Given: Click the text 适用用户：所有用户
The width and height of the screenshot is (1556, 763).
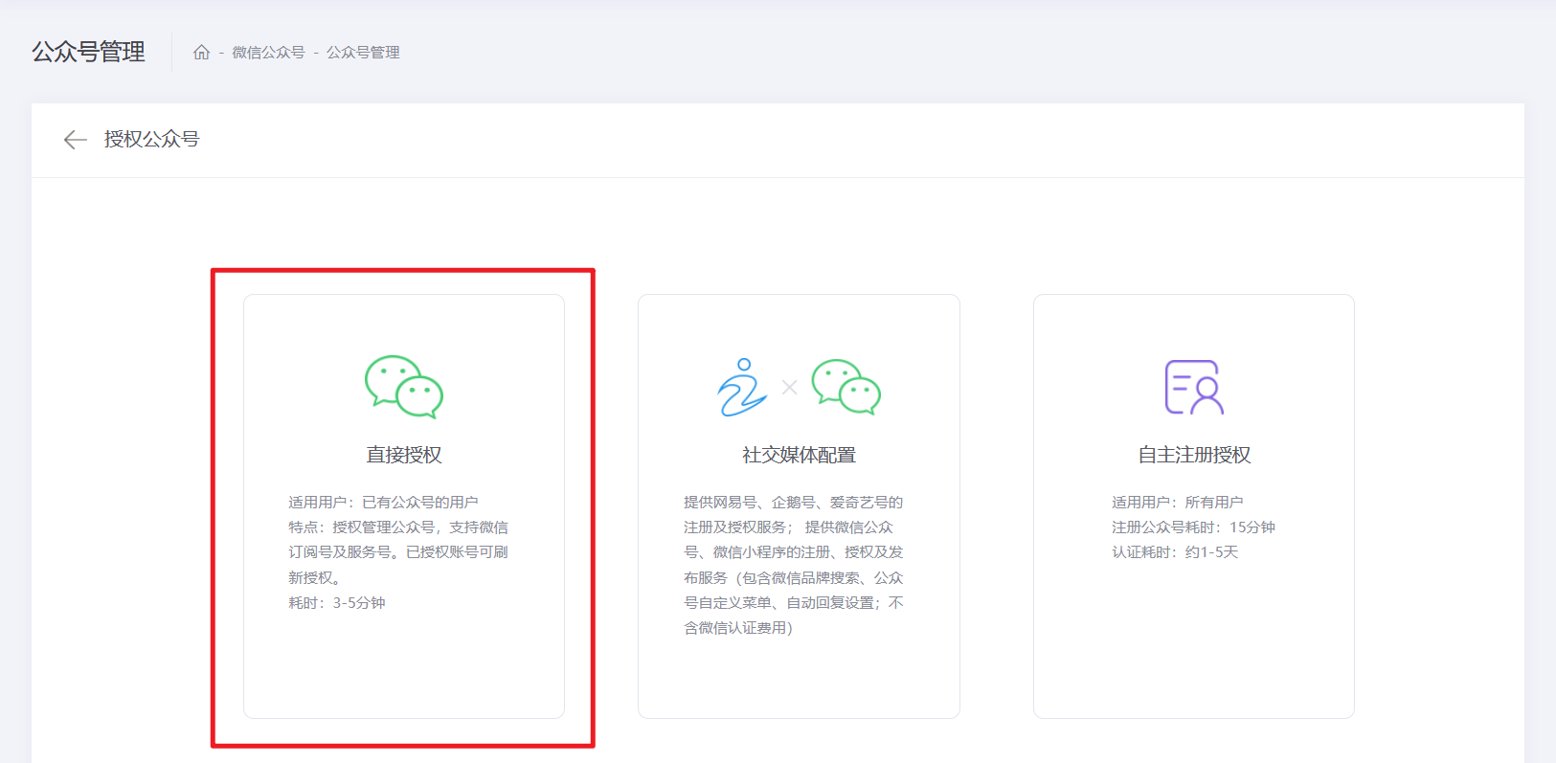Looking at the screenshot, I should tap(1178, 502).
